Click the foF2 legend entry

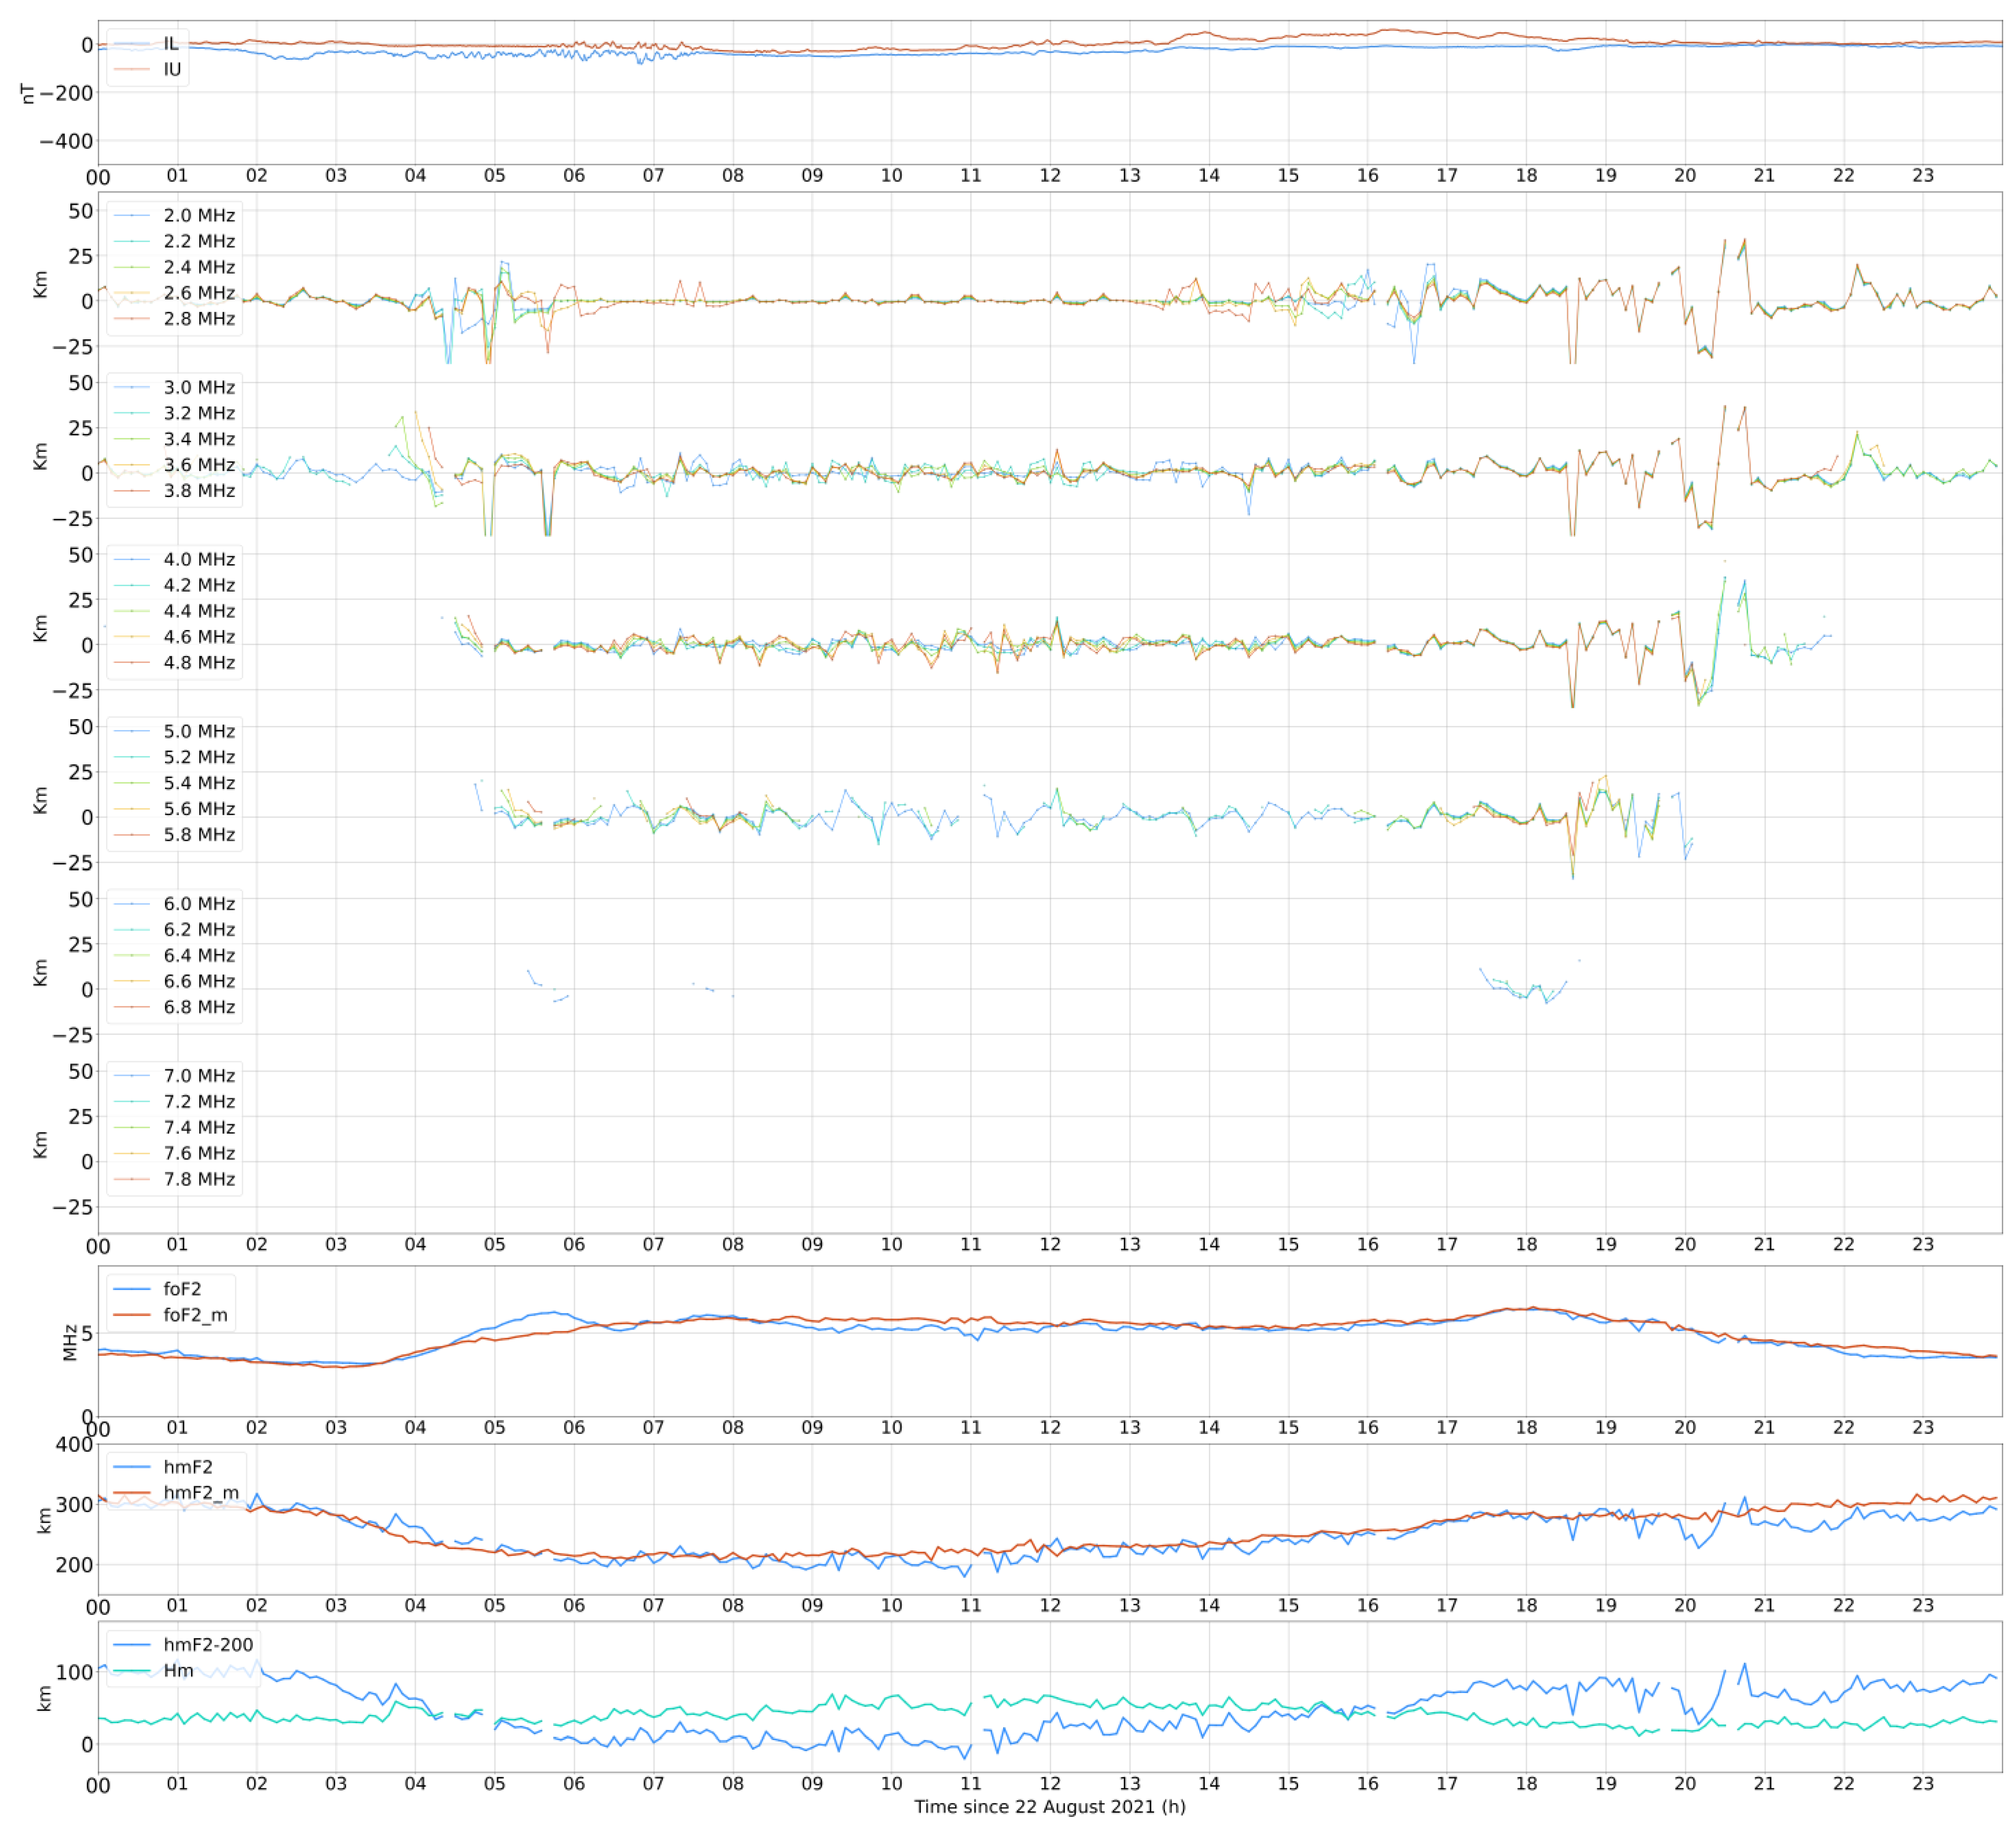[182, 1289]
